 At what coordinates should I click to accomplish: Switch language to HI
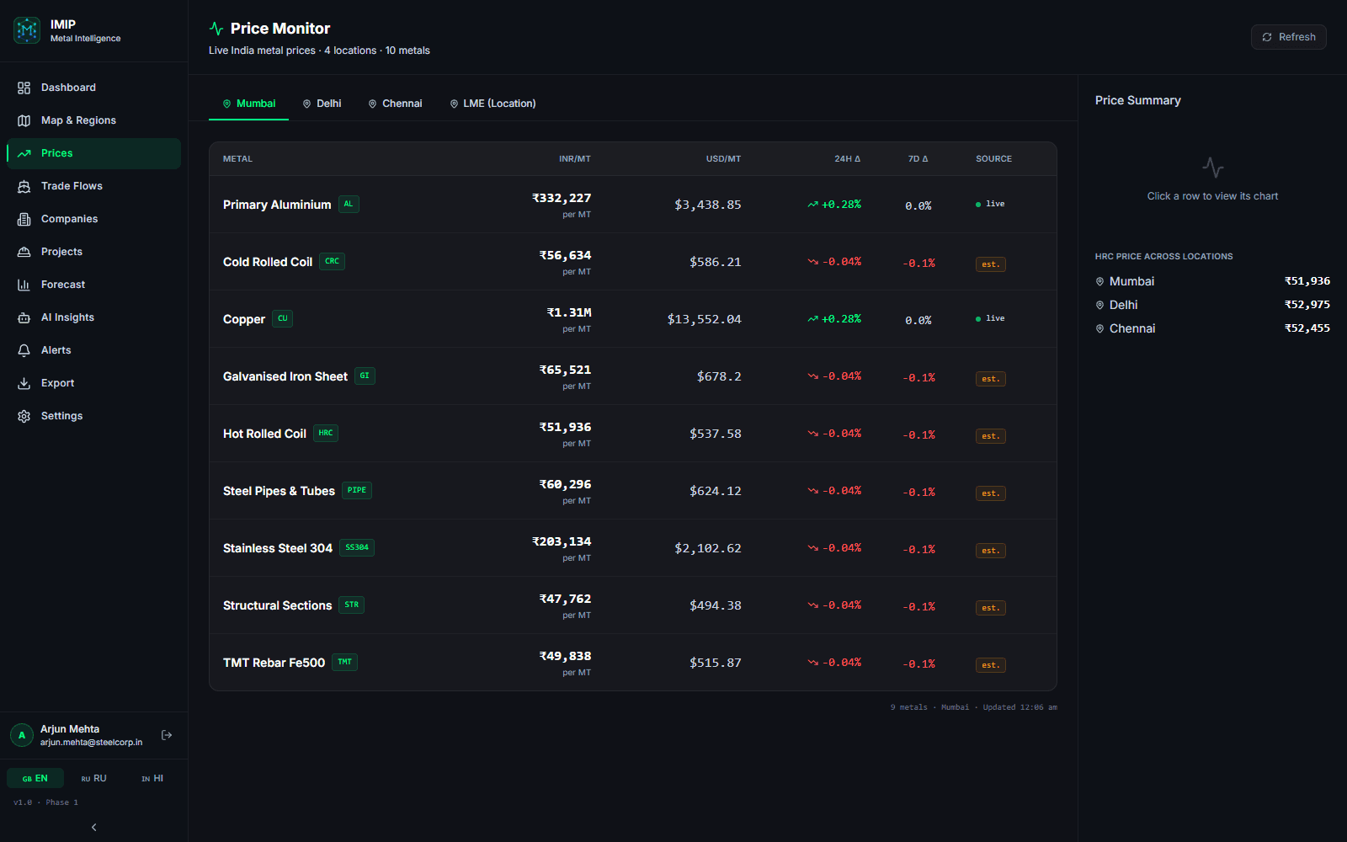[152, 779]
